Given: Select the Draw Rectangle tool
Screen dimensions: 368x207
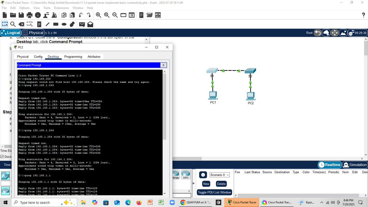Looking at the screenshot, I should tap(56, 24).
